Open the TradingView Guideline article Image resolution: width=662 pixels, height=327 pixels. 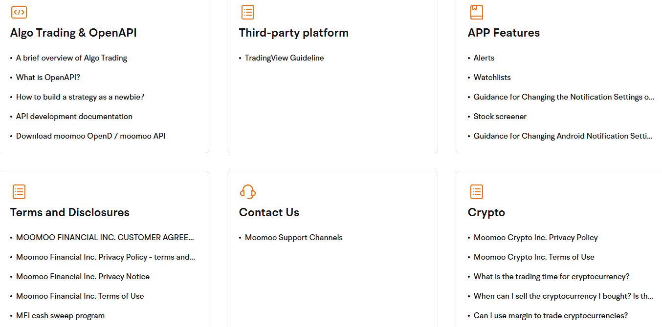click(284, 58)
